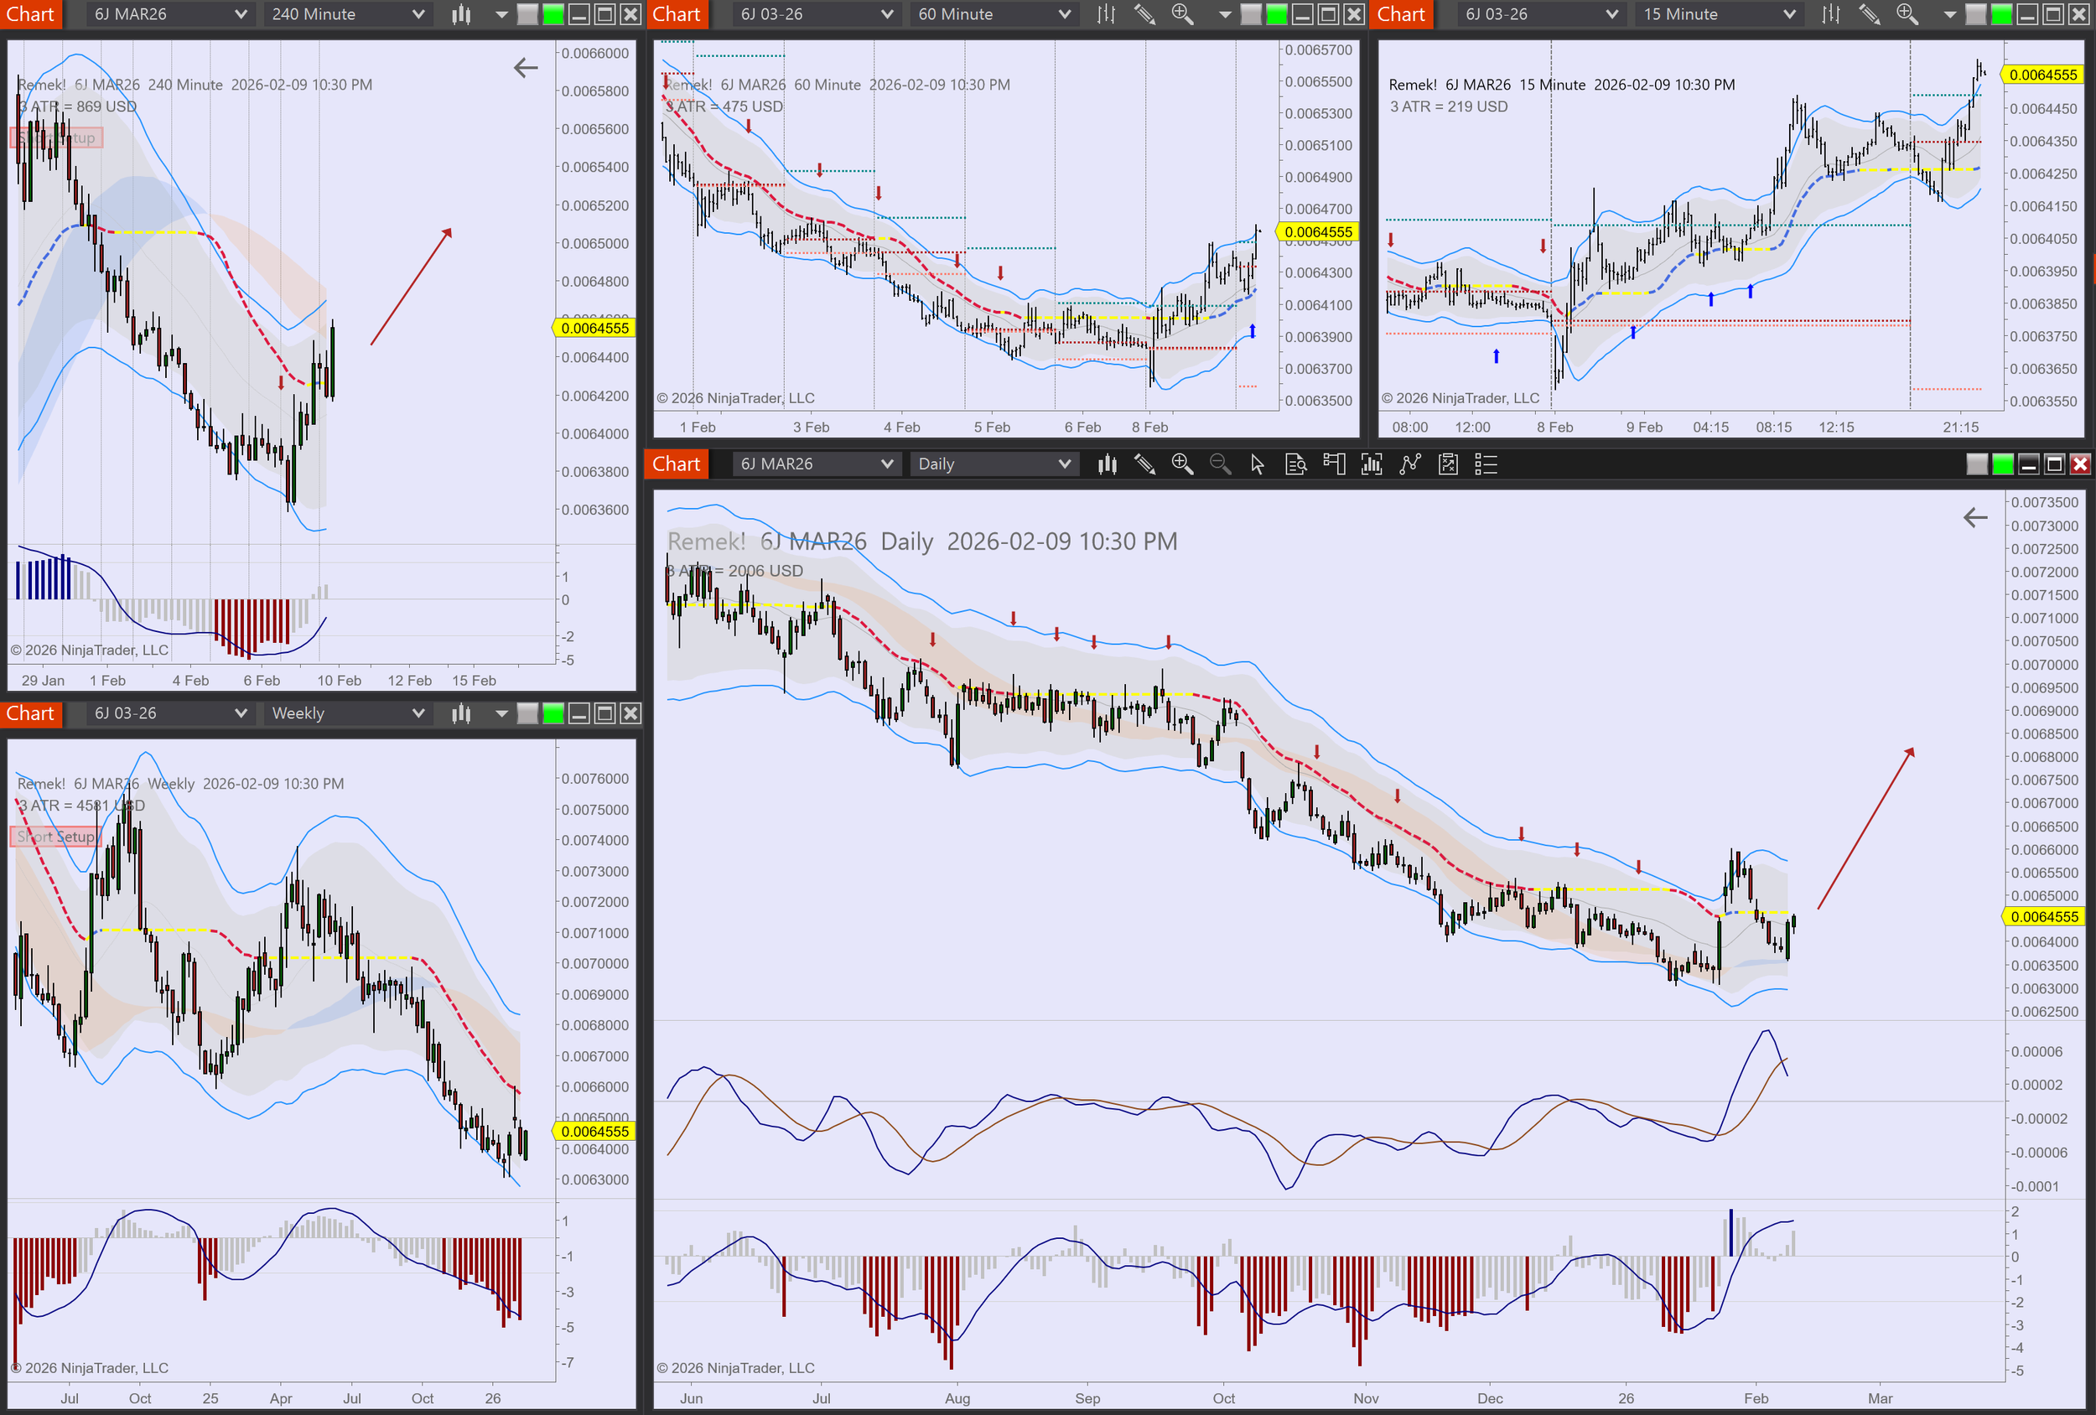Open Drawing Tools in Daily chart toolbar
The width and height of the screenshot is (2096, 1415).
click(x=1144, y=464)
